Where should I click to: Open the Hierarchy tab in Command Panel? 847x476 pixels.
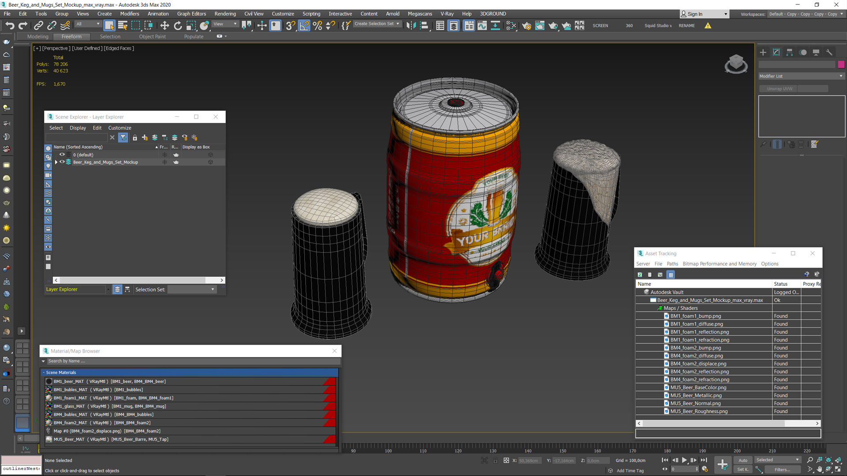(x=790, y=52)
